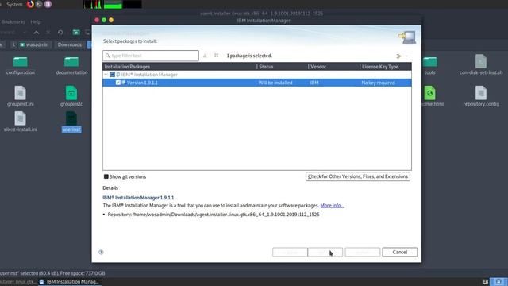Image resolution: width=508 pixels, height=286 pixels.
Task: Click the home folder icon in file manager toolbar
Action: click(x=76, y=33)
